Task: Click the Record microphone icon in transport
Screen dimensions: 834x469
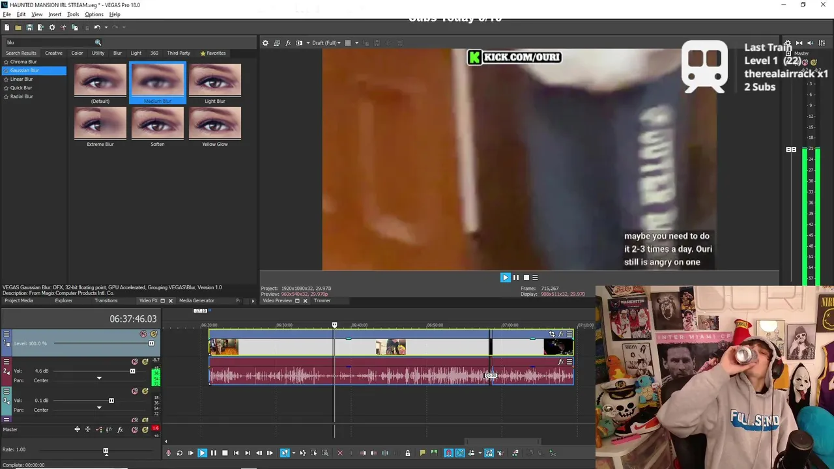Action: (168, 453)
